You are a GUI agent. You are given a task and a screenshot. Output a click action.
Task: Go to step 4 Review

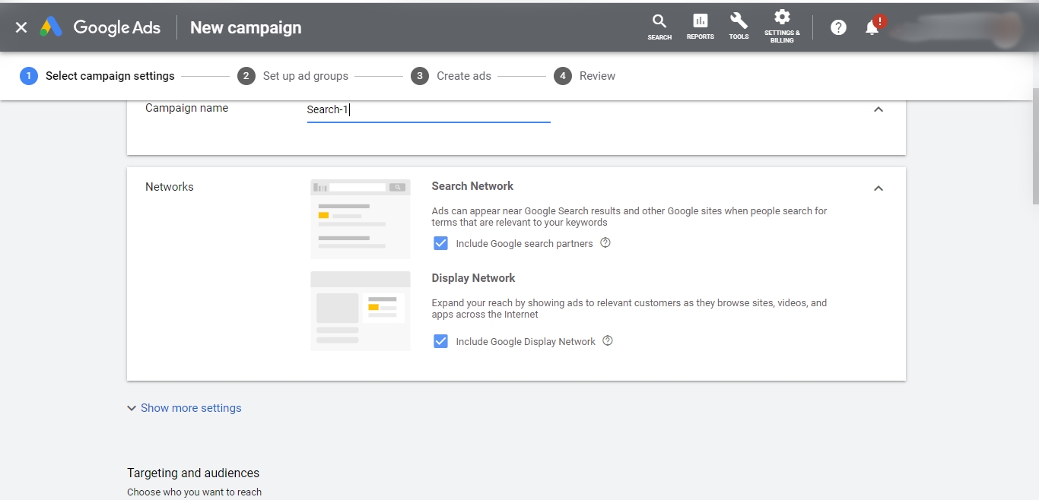585,76
